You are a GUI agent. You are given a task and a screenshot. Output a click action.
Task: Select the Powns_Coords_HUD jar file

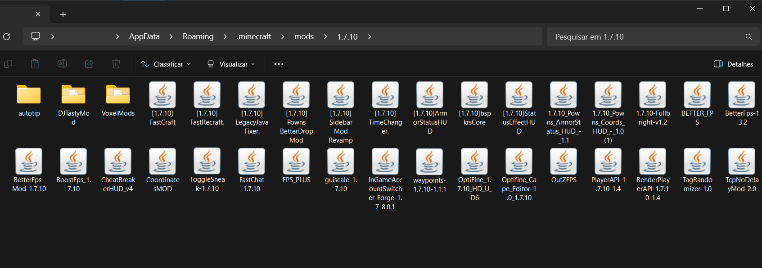click(x=608, y=113)
